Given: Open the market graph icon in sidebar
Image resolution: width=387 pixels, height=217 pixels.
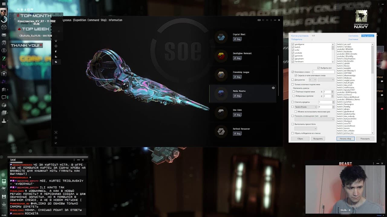Looking at the screenshot, I should (x=4, y=66).
